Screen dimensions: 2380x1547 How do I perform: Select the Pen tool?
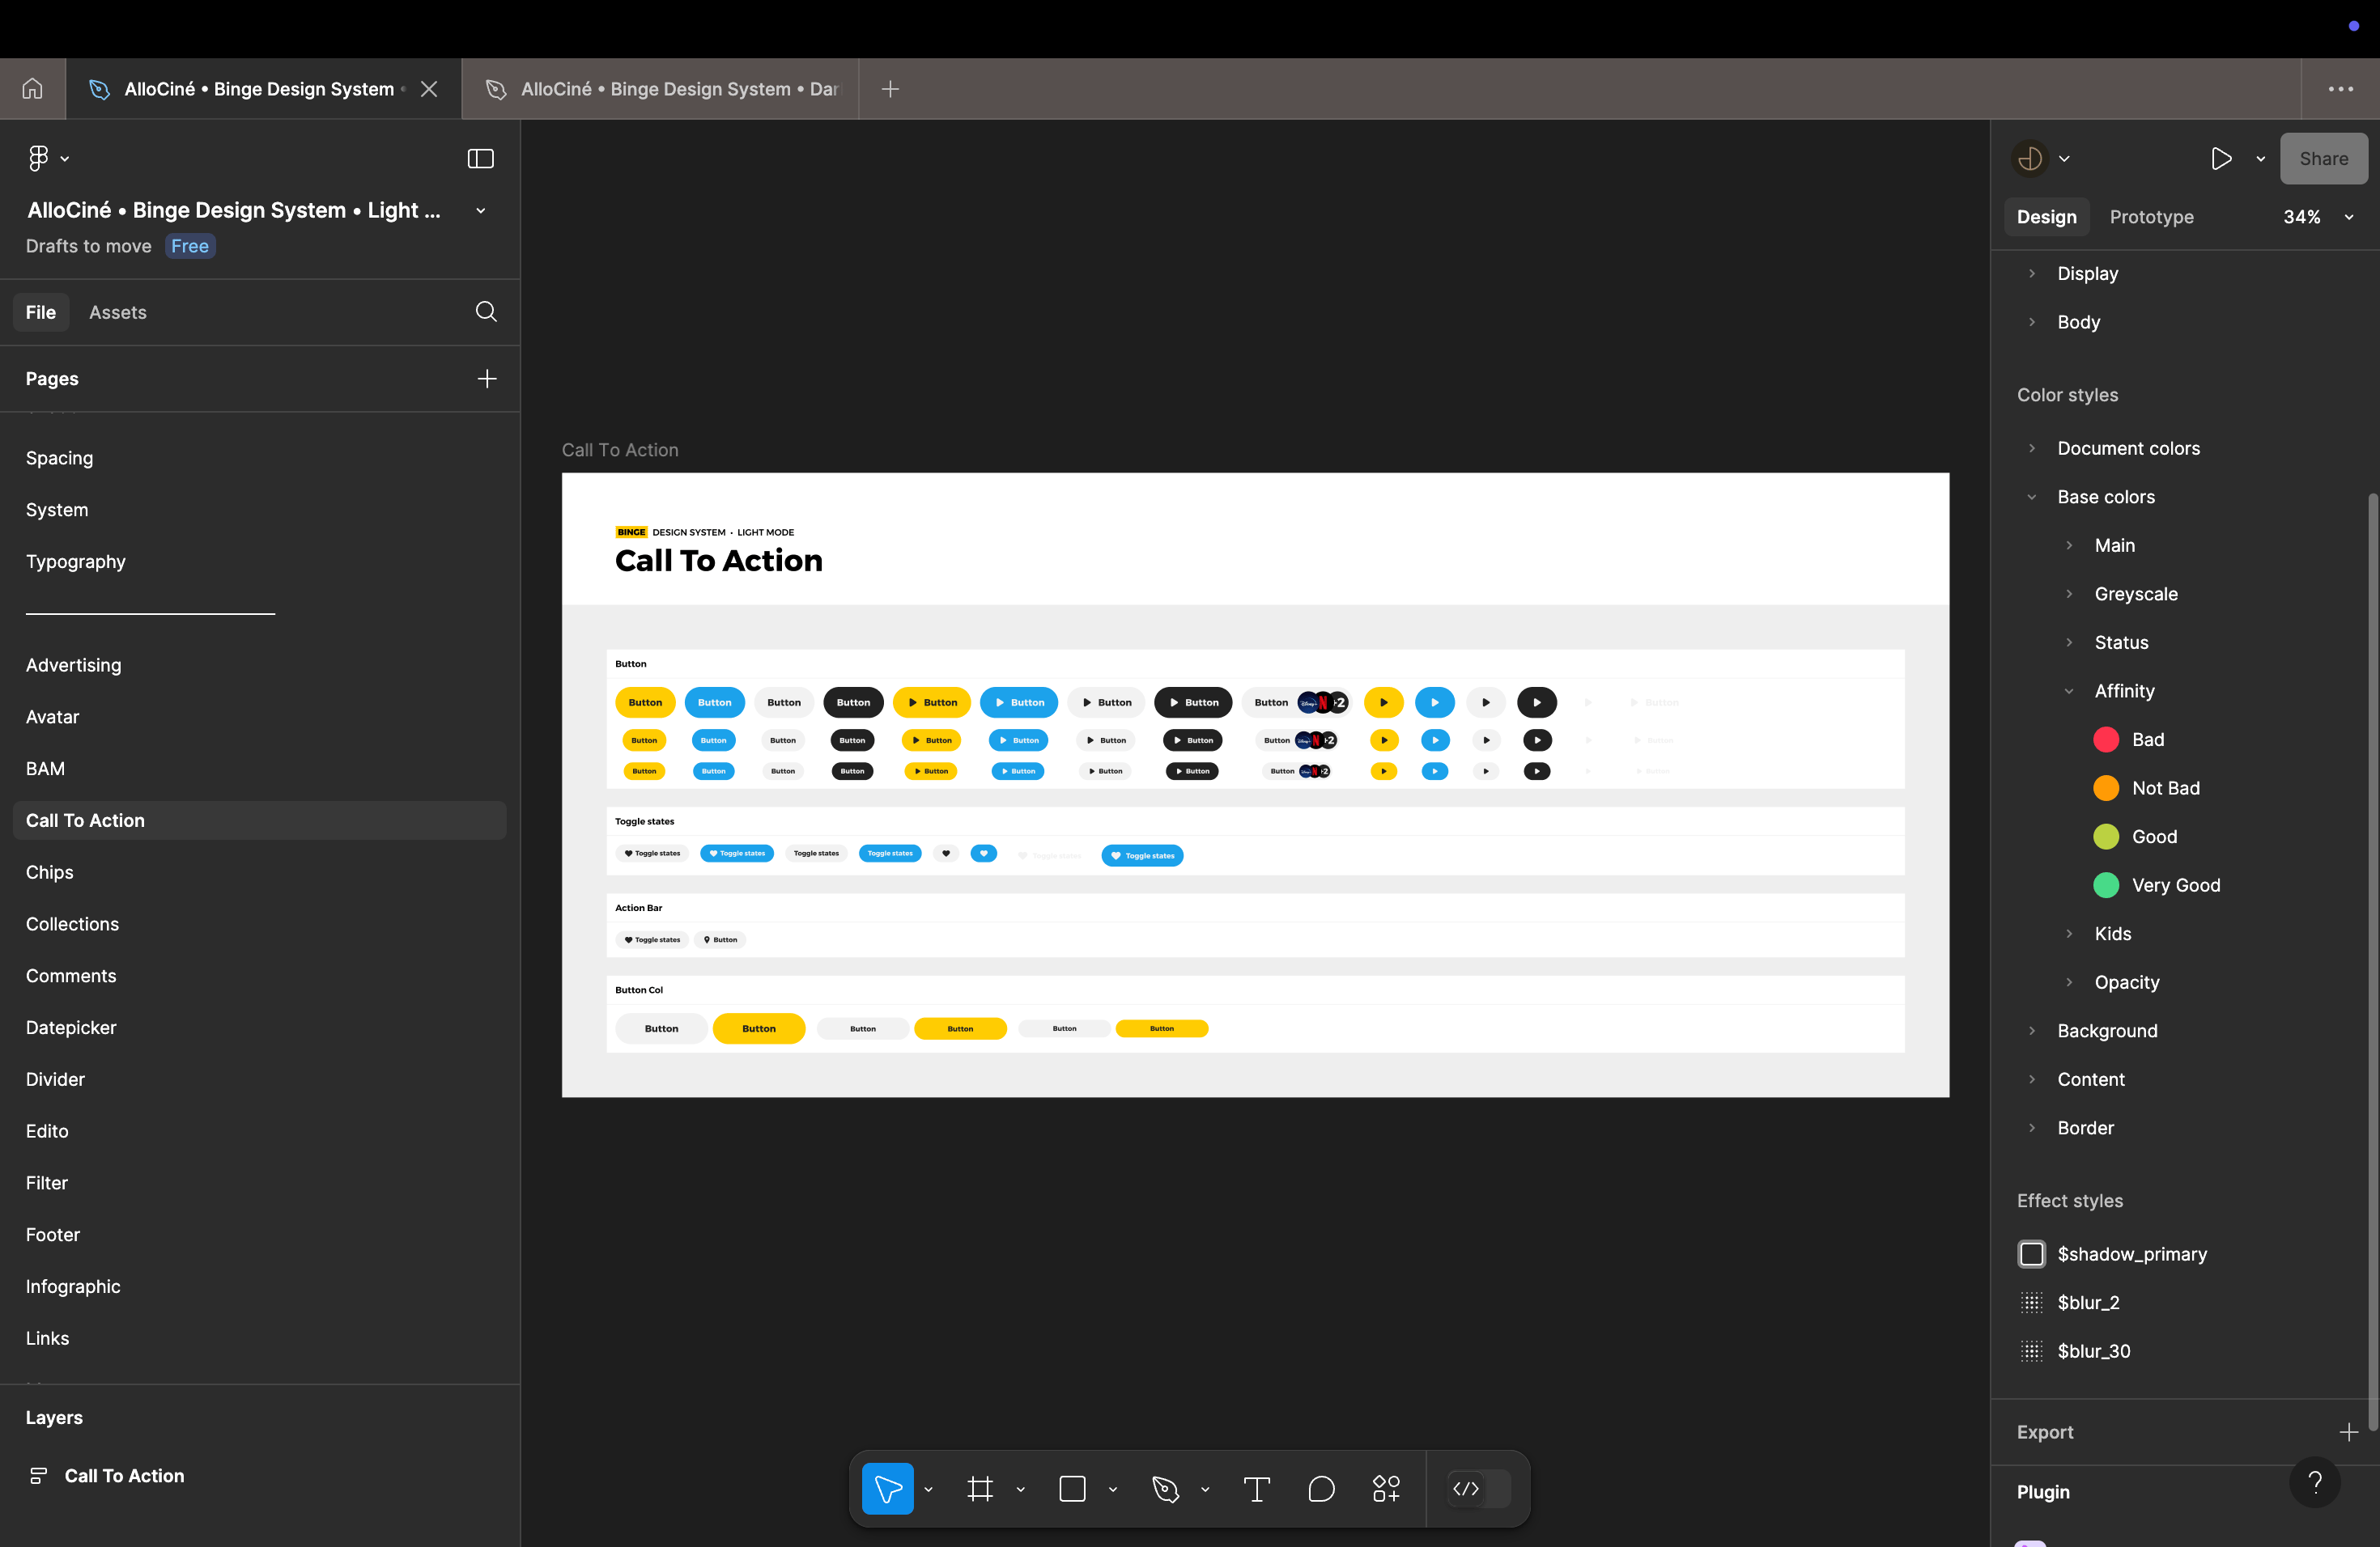coord(1165,1489)
